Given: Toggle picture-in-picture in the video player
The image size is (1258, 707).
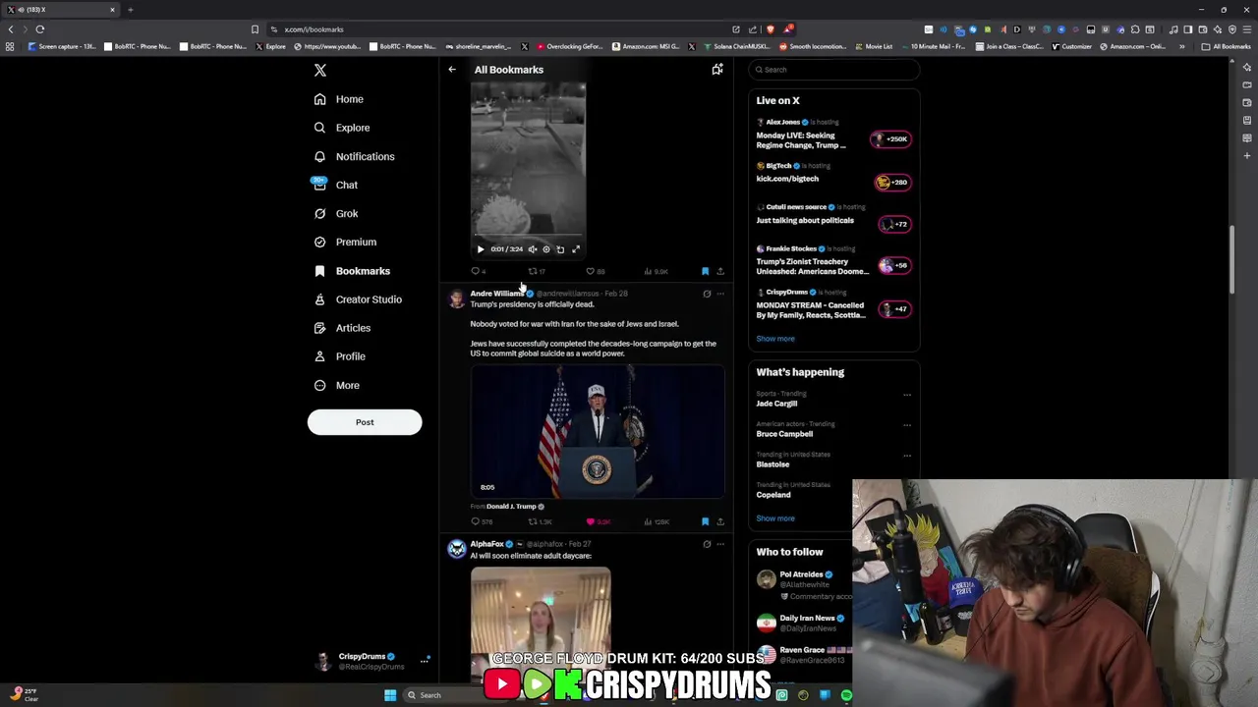Looking at the screenshot, I should [561, 249].
